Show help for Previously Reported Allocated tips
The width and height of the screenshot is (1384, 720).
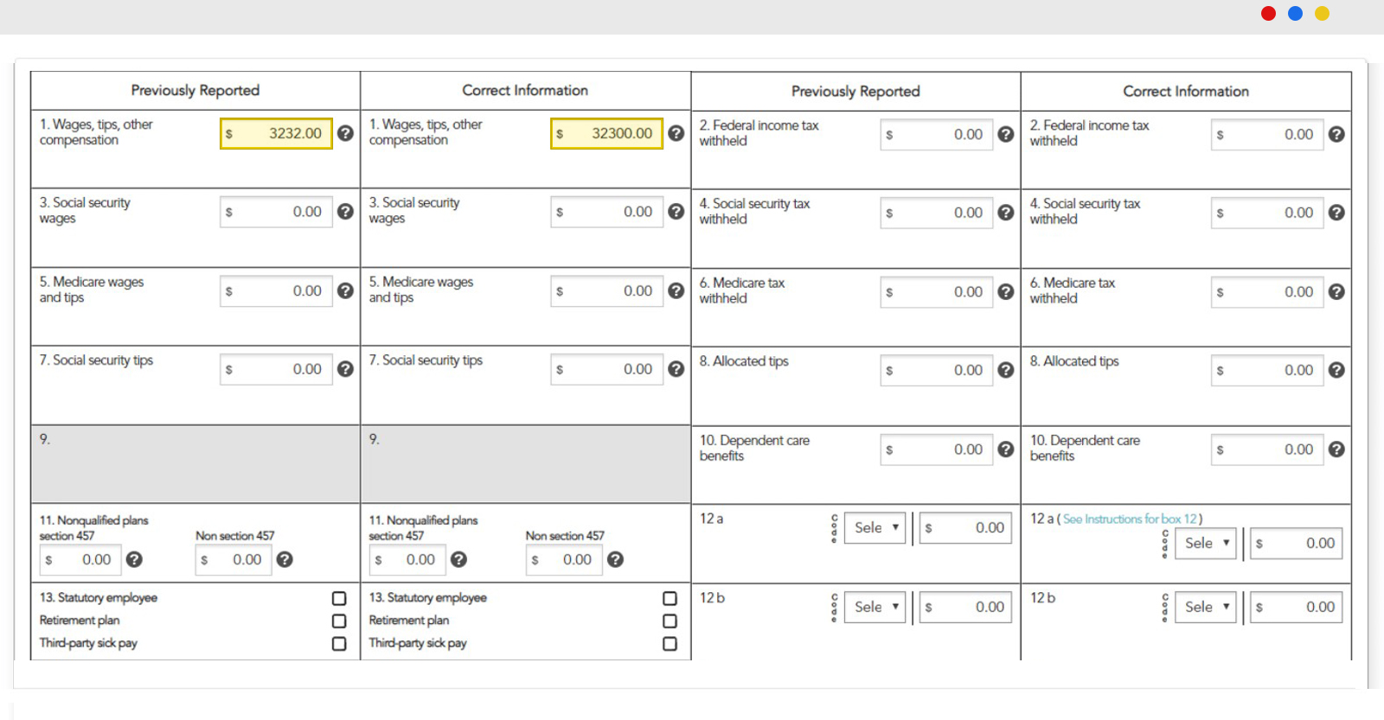[x=1005, y=370]
